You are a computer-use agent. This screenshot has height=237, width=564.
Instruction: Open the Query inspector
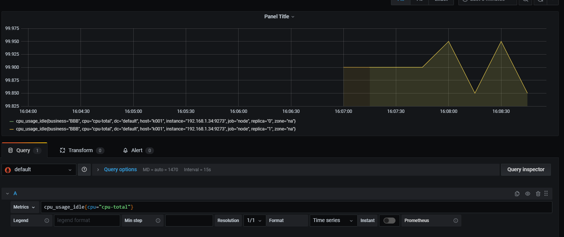pos(525,170)
